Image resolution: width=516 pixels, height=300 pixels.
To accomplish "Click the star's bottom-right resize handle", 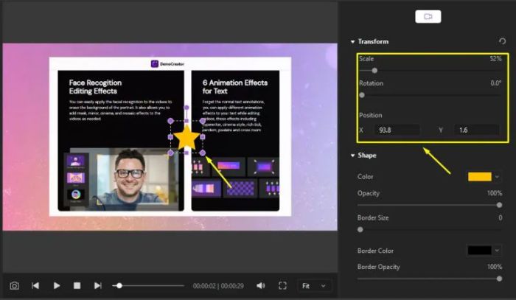I will pos(203,153).
